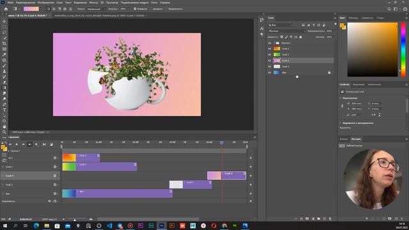Click lock position icon in Layers panel
409x230 pixels.
[x=291, y=37]
